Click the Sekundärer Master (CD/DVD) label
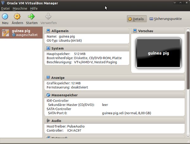This screenshot has height=144, width=190. pyautogui.click(x=71, y=105)
